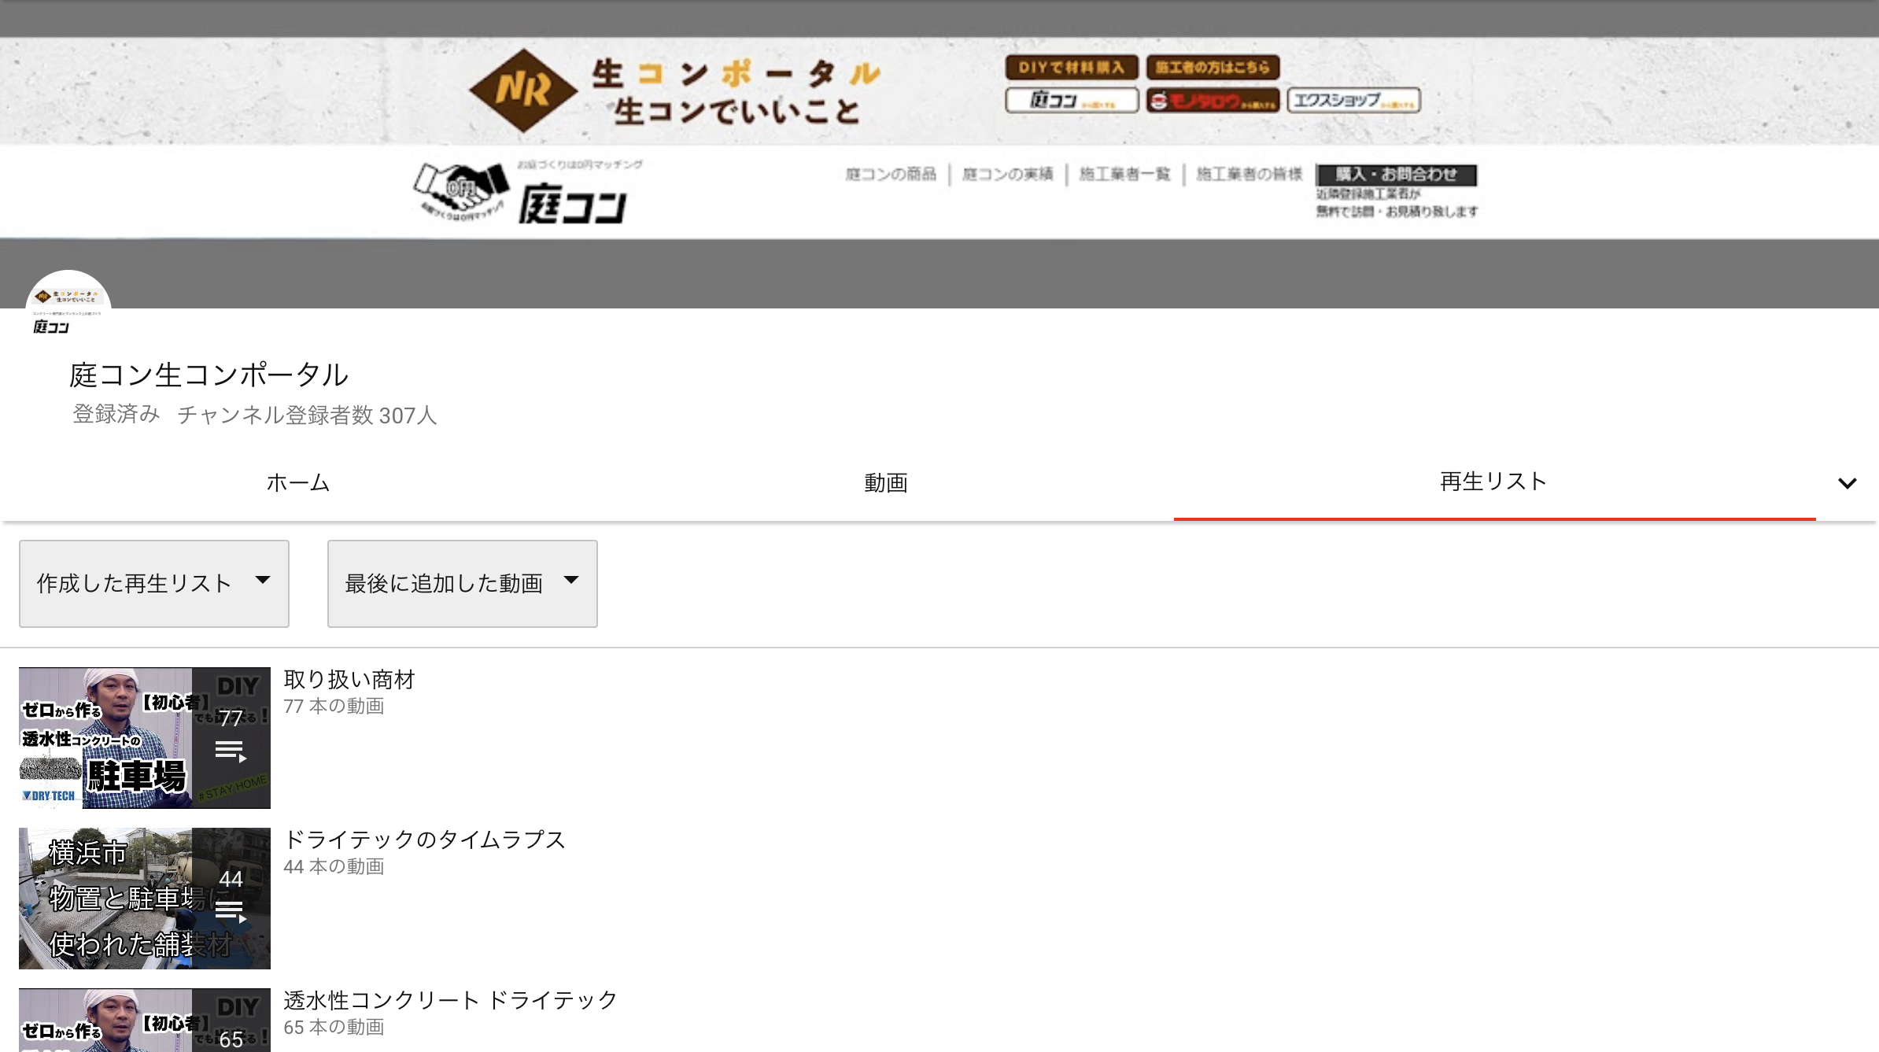This screenshot has height=1052, width=1879.
Task: Open the 最後に追加した動画 sort dropdown
Action: coord(463,583)
